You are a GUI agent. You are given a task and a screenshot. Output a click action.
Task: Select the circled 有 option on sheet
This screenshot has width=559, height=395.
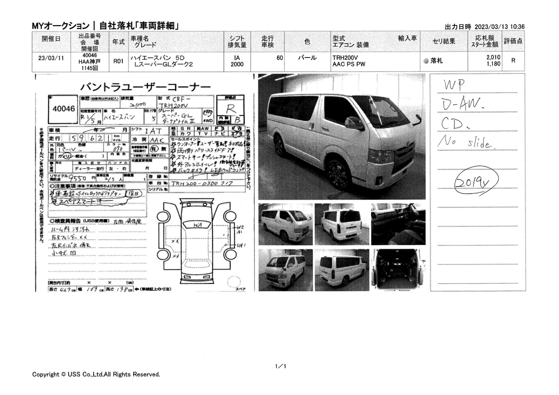click(154, 149)
